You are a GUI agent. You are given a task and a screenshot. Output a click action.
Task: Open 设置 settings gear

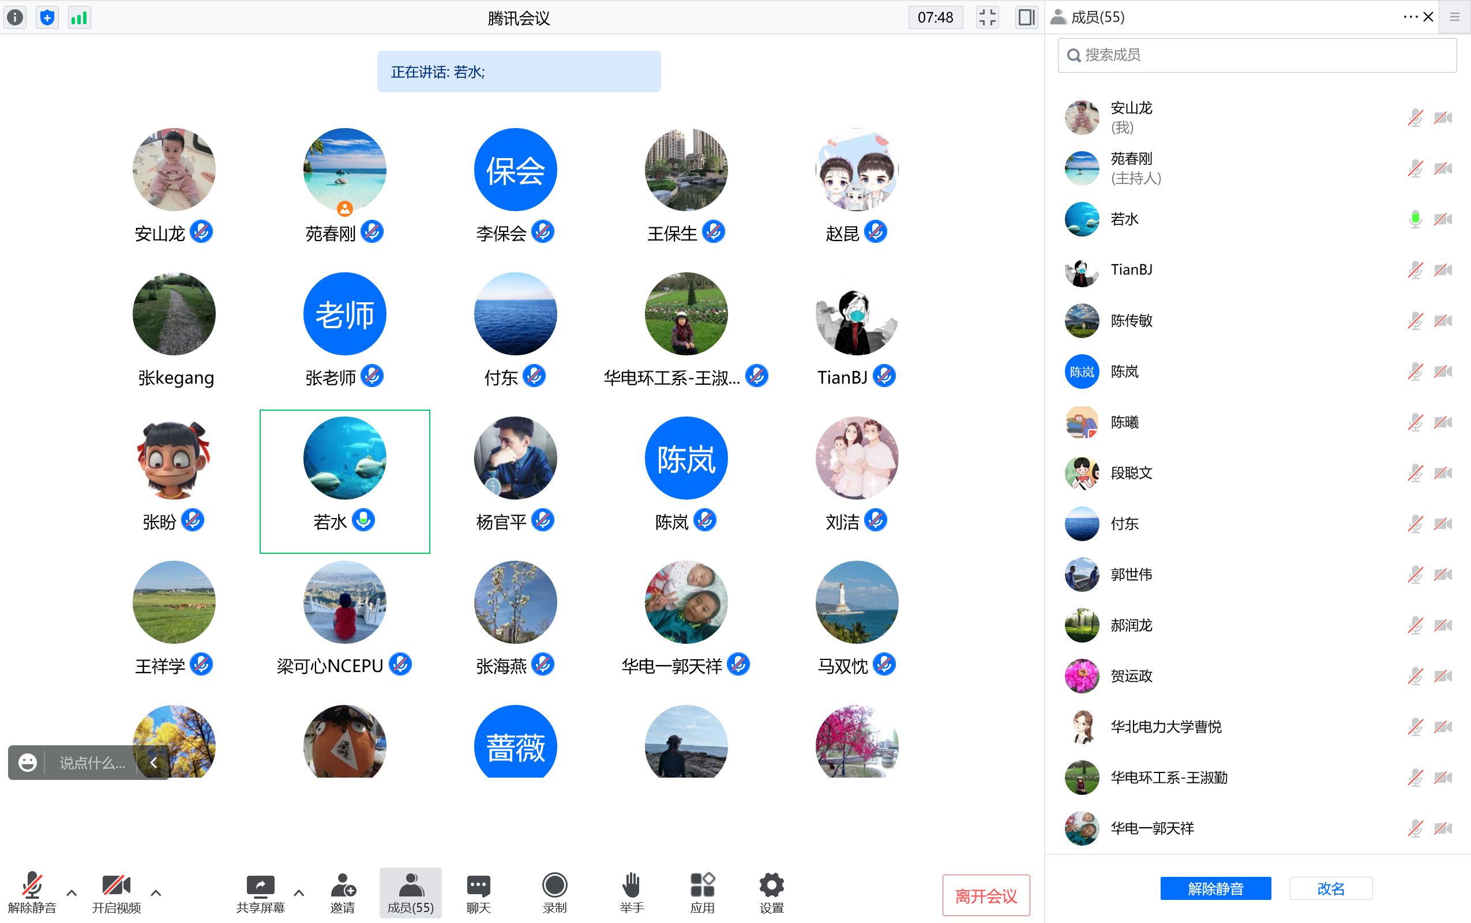771,892
